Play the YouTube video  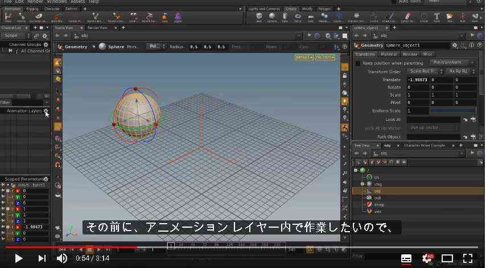point(18,258)
